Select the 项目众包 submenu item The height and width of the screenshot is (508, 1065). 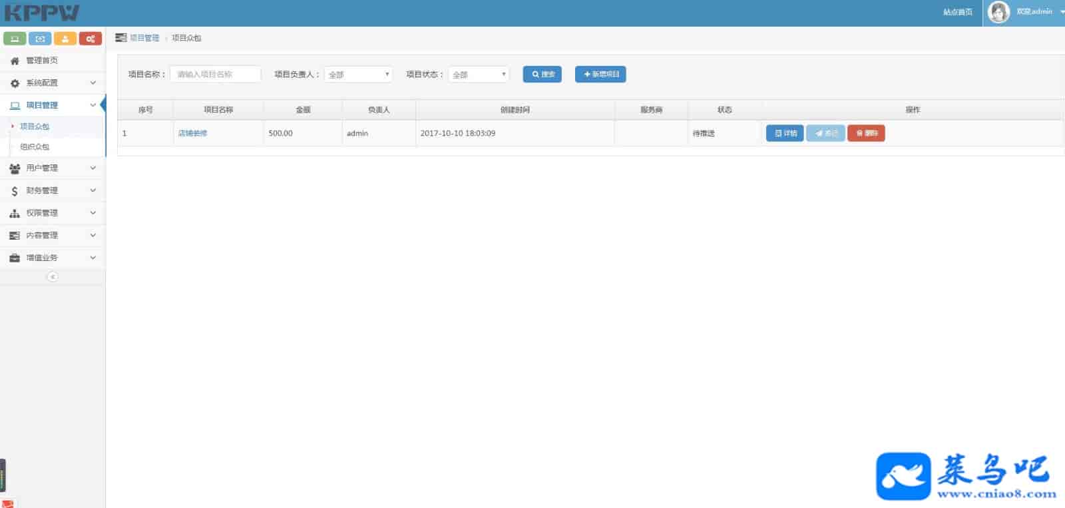[35, 127]
